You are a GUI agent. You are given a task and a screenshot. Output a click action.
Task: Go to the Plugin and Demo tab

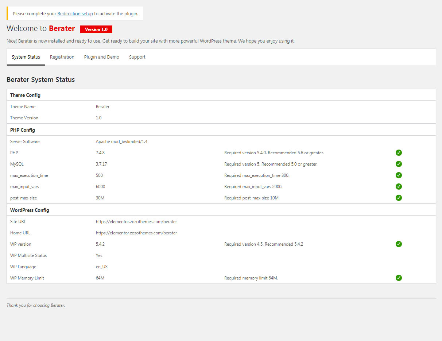[x=102, y=57]
